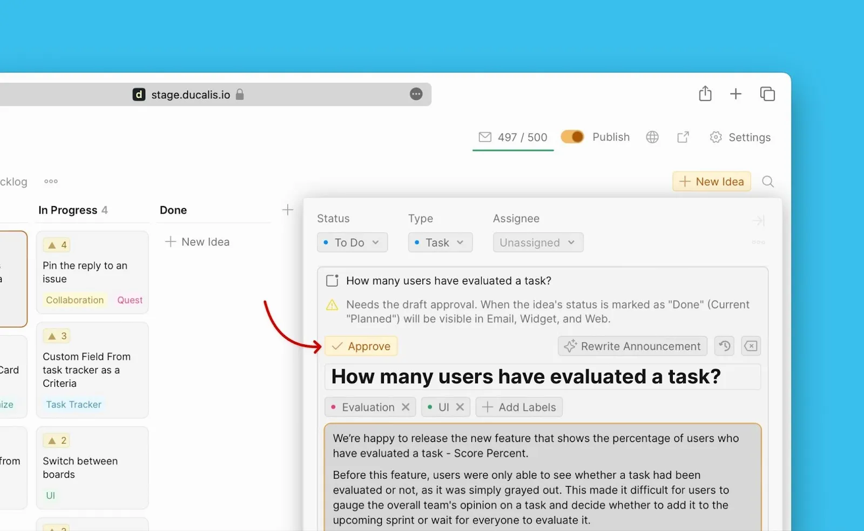Open the board in external link icon
This screenshot has height=531, width=864.
[683, 137]
